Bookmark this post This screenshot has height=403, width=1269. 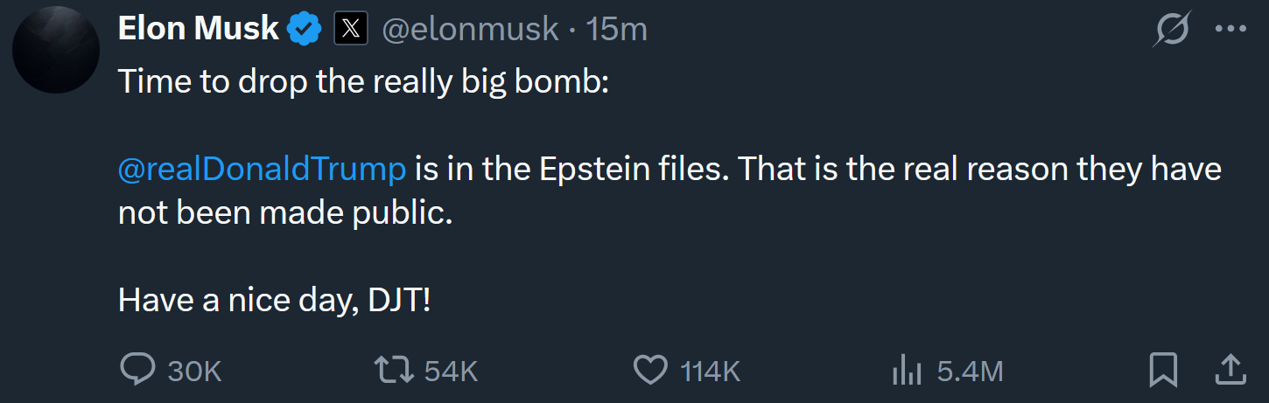(1163, 371)
